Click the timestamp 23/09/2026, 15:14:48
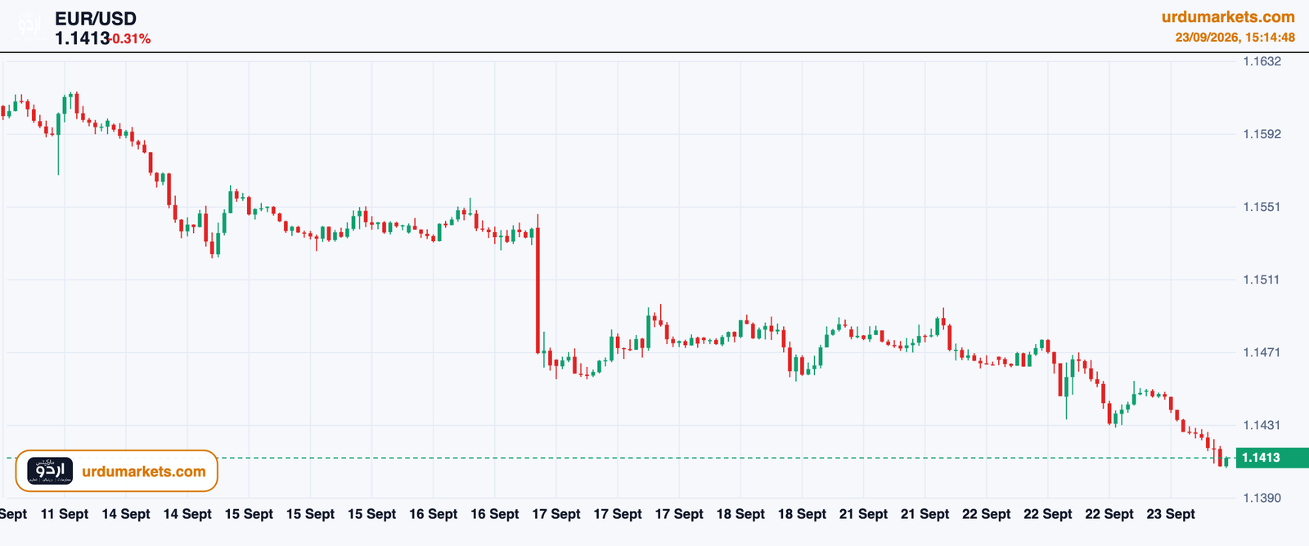 point(1235,38)
